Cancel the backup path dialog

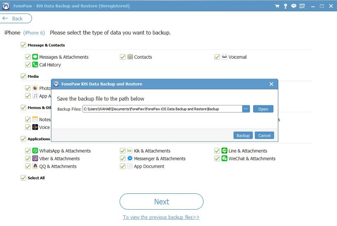coord(264,136)
